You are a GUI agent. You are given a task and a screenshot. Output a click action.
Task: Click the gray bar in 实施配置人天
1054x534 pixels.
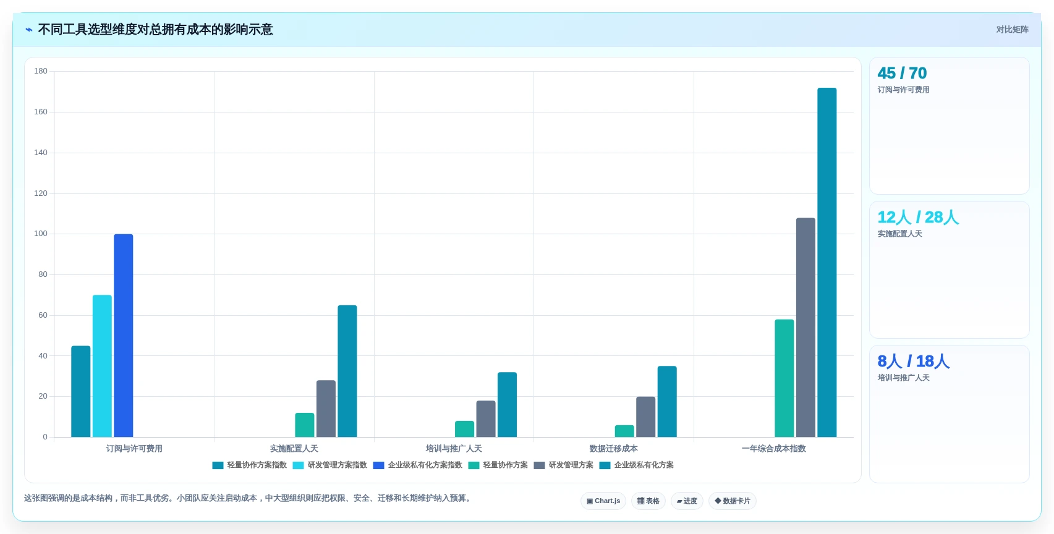click(326, 409)
